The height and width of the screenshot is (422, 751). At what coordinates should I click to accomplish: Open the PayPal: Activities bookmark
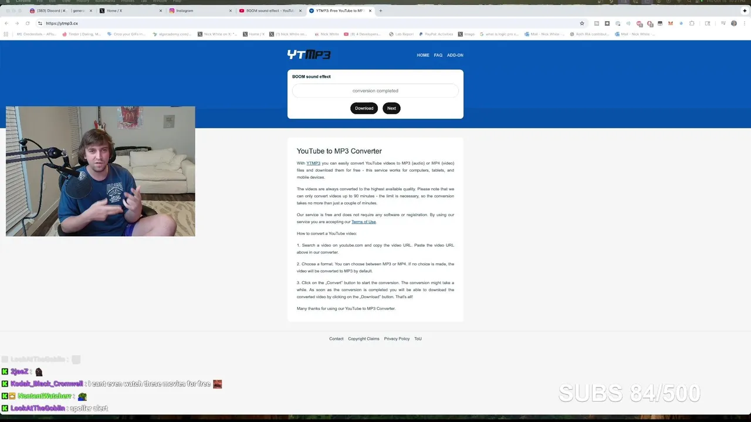pos(435,34)
